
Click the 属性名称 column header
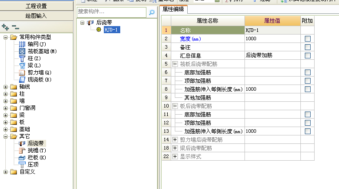208,21
